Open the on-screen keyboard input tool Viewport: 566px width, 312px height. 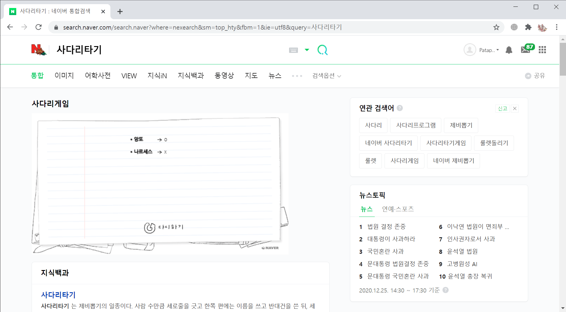pyautogui.click(x=293, y=50)
